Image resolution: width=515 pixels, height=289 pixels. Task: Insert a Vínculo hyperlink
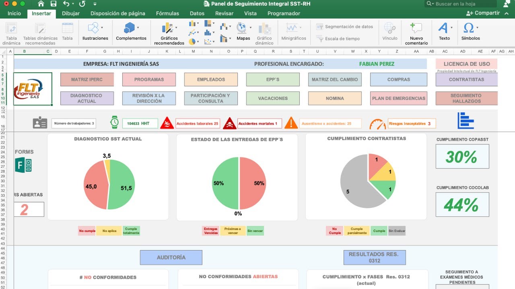pyautogui.click(x=390, y=32)
